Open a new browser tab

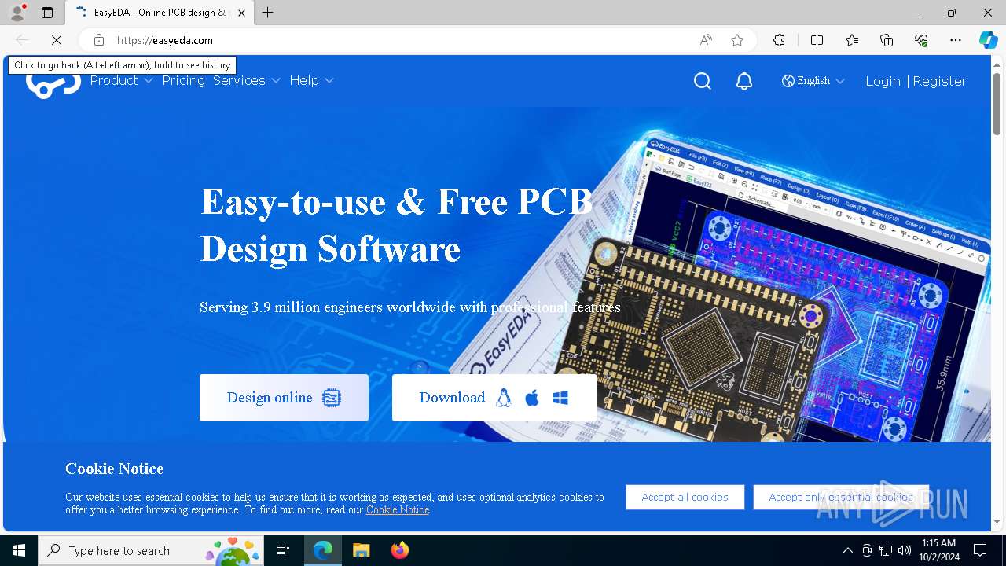click(x=268, y=13)
